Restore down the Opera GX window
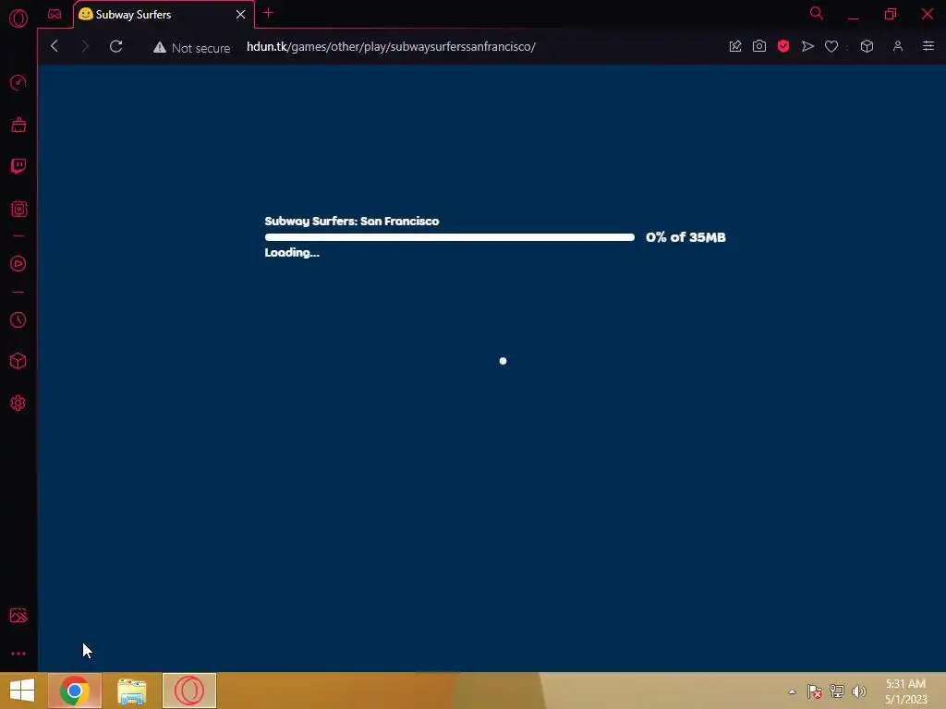The image size is (946, 709). 891,14
